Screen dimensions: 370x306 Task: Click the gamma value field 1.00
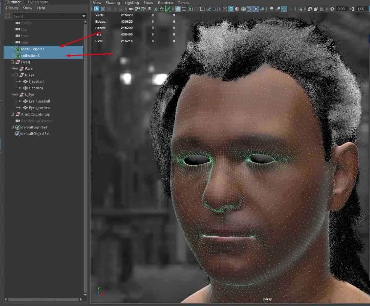(x=361, y=9)
